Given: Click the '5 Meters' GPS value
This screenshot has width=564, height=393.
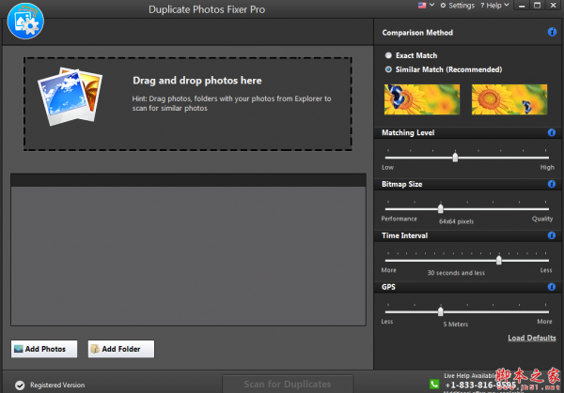Looking at the screenshot, I should tap(456, 325).
